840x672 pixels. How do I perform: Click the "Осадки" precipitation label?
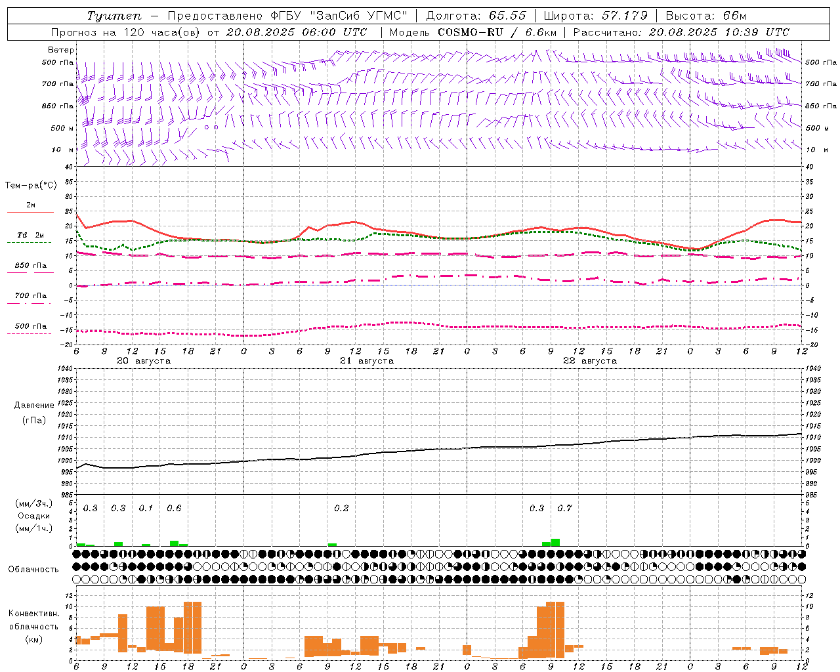pyautogui.click(x=34, y=516)
